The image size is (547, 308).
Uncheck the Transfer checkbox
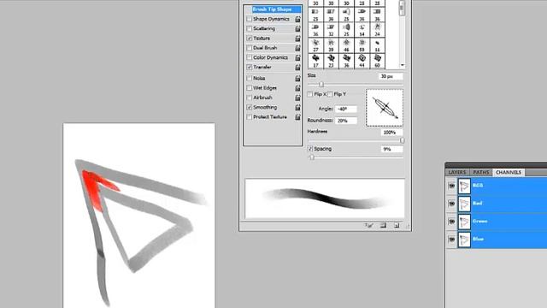(249, 67)
